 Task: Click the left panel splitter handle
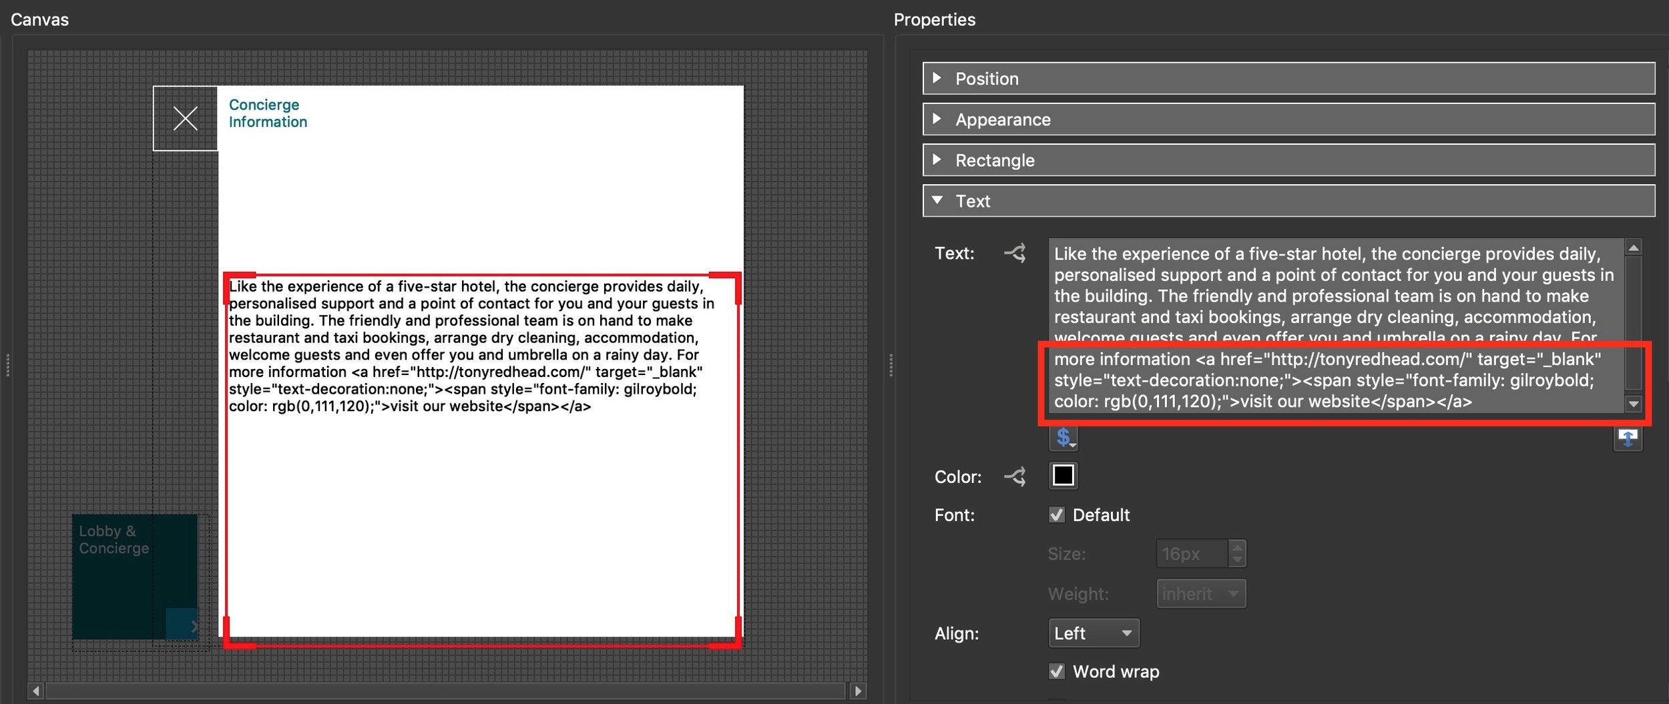point(7,365)
